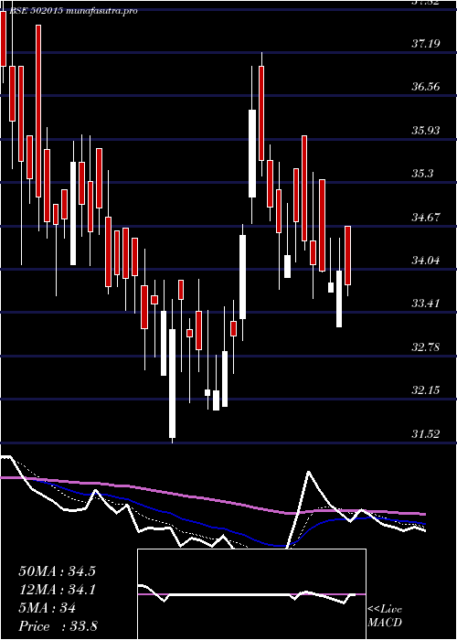Viewport: 457px width, 640px height.
Task: Click the 'BSE 502015 munafasutra.pro' title text
Action: [x=72, y=11]
